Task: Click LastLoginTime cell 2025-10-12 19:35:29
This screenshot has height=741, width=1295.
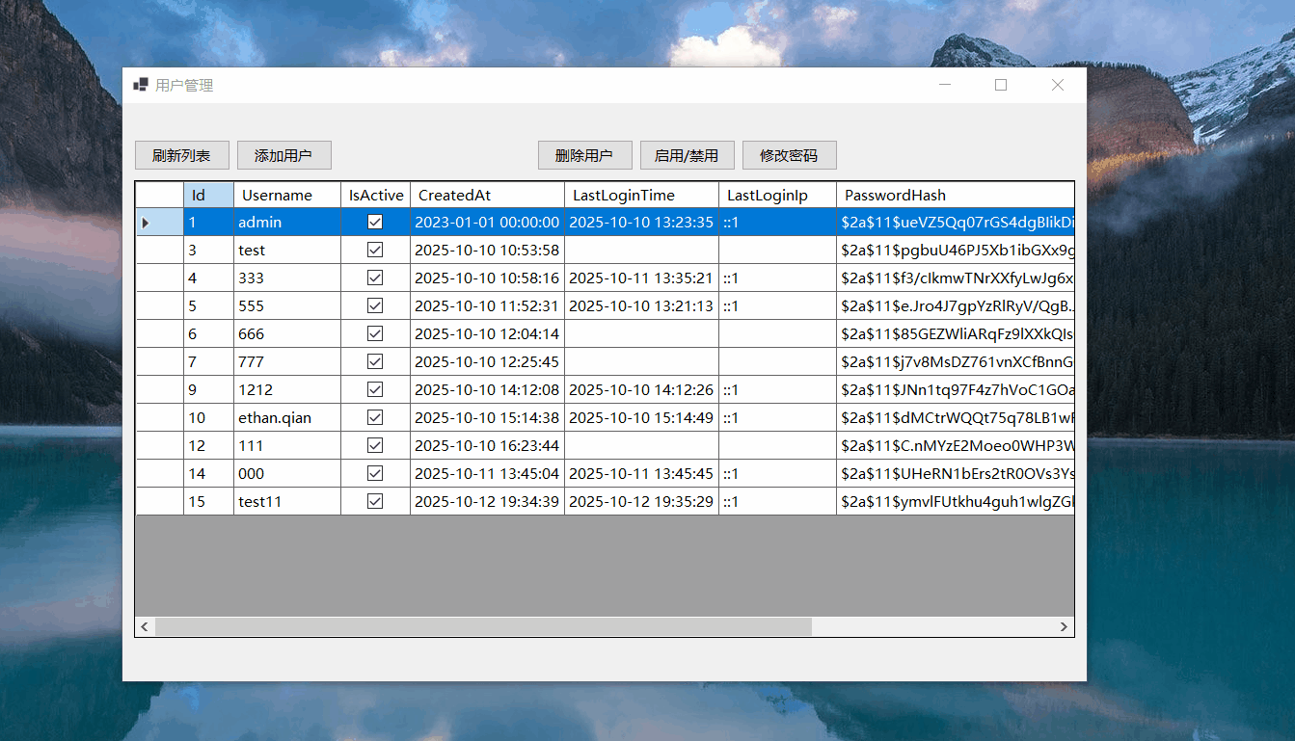Action: 641,501
